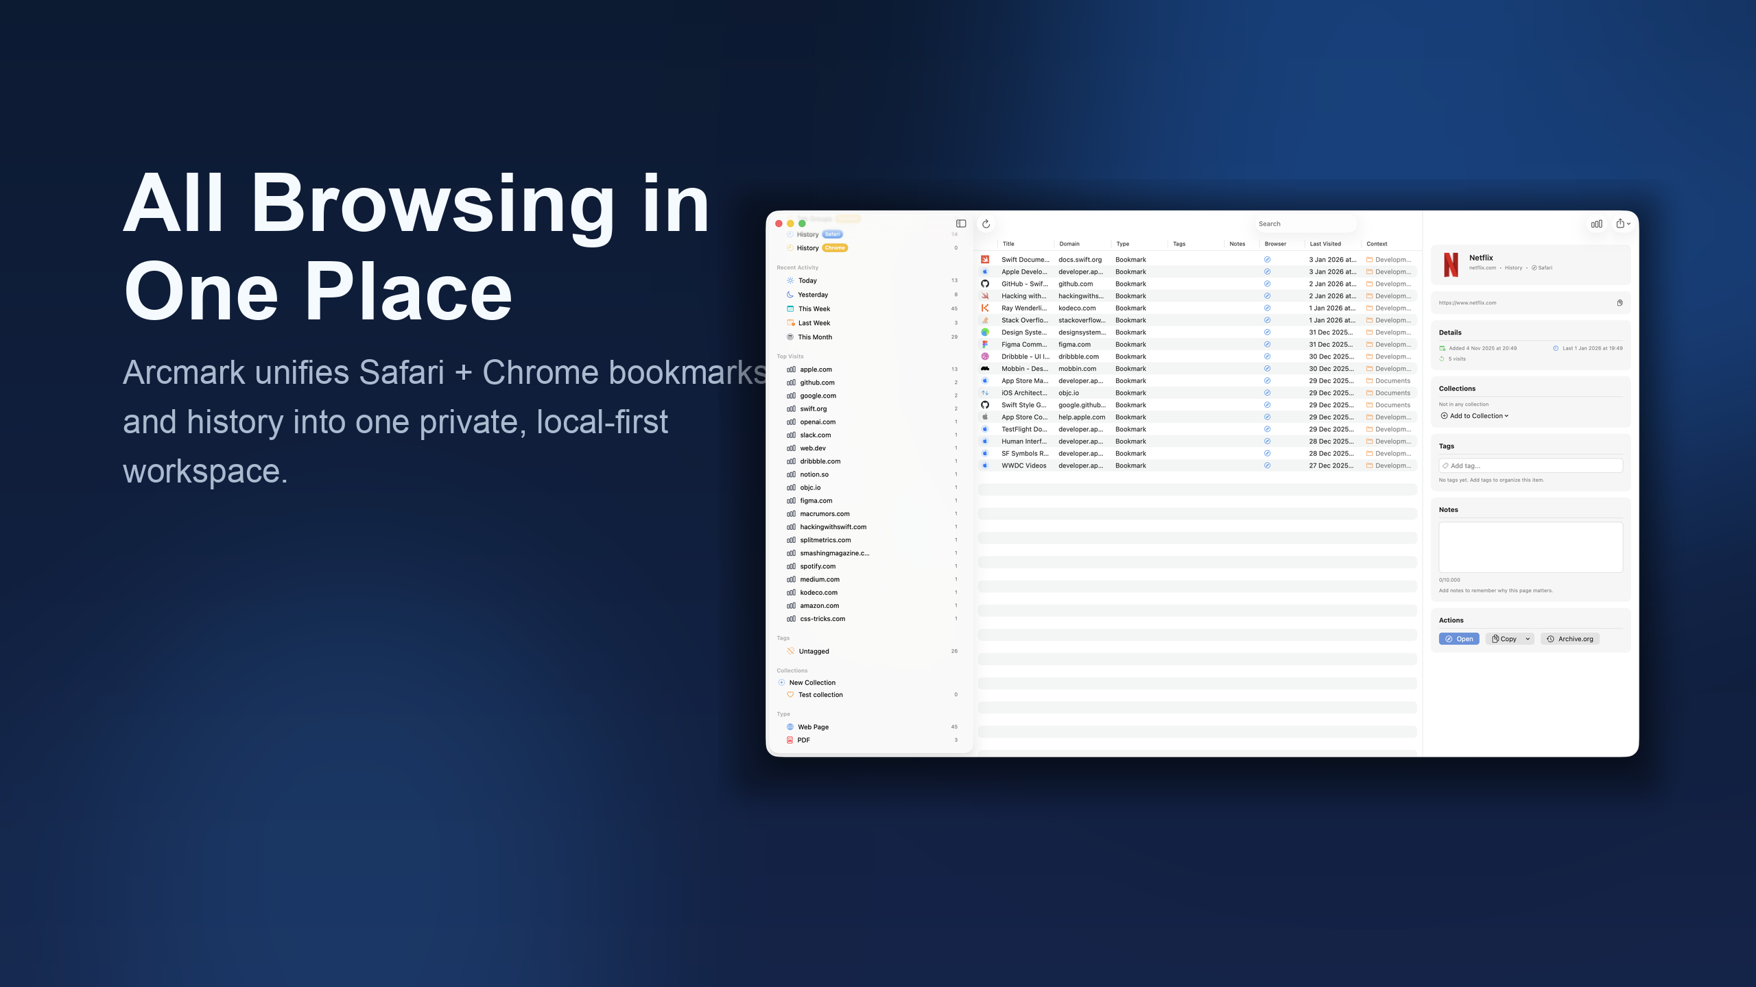This screenshot has width=1756, height=987.
Task: Click the Archive.org button
Action: [1569, 638]
